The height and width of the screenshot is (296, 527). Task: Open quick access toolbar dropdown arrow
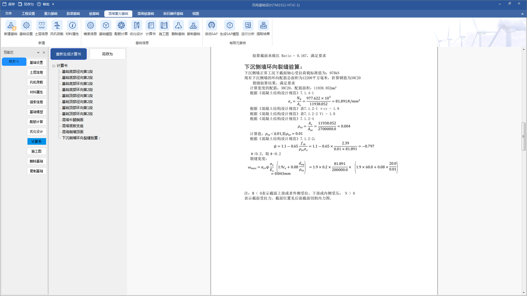coord(53,4)
